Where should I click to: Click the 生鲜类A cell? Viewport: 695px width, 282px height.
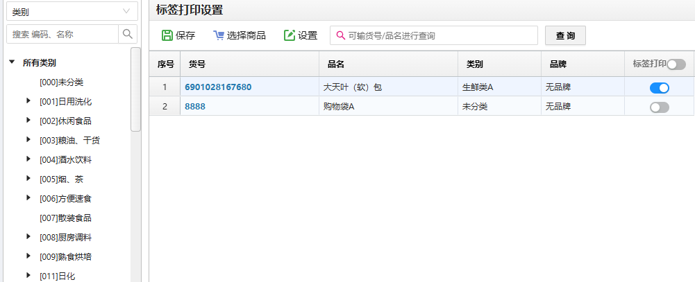pos(499,87)
